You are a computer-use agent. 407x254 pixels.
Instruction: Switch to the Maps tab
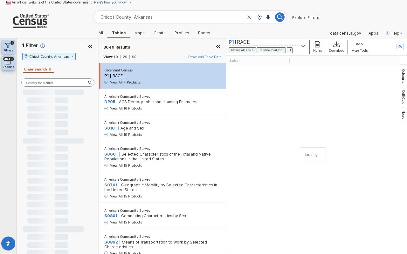[x=140, y=33]
